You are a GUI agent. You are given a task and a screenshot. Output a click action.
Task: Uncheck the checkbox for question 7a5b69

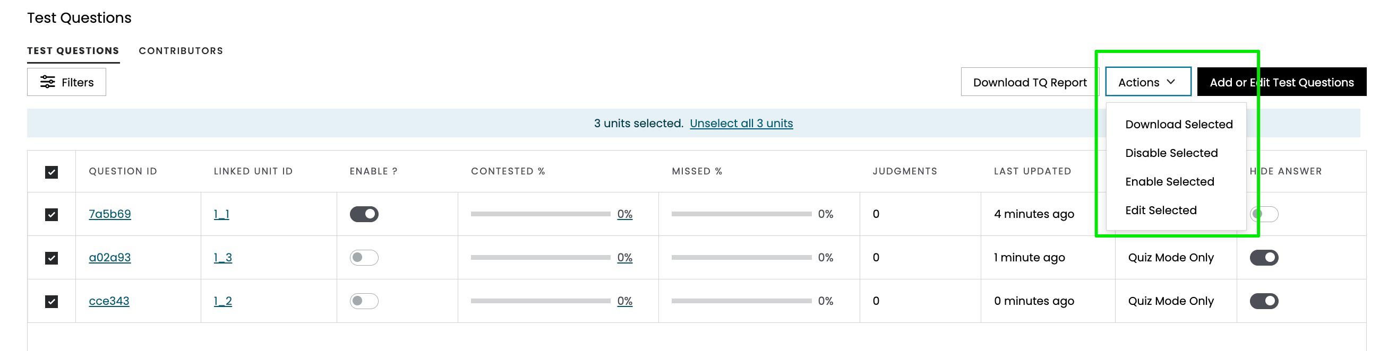(x=51, y=215)
